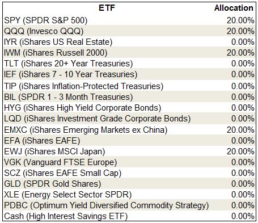
Task: Click TLT (iShares 20+ Year Treasuries)
Action: tap(68, 64)
